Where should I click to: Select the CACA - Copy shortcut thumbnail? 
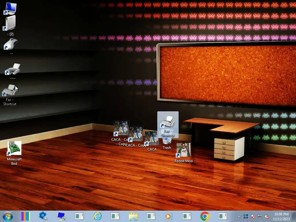(136, 134)
